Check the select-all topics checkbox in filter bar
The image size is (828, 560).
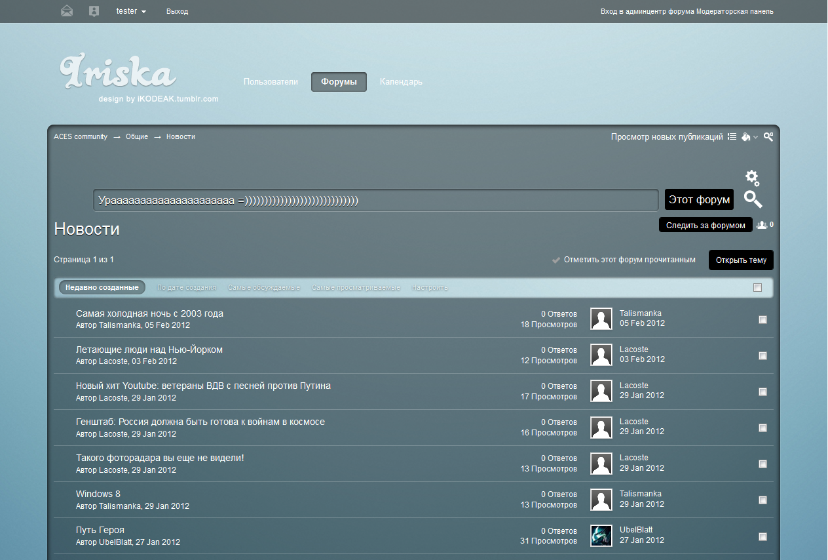click(757, 288)
